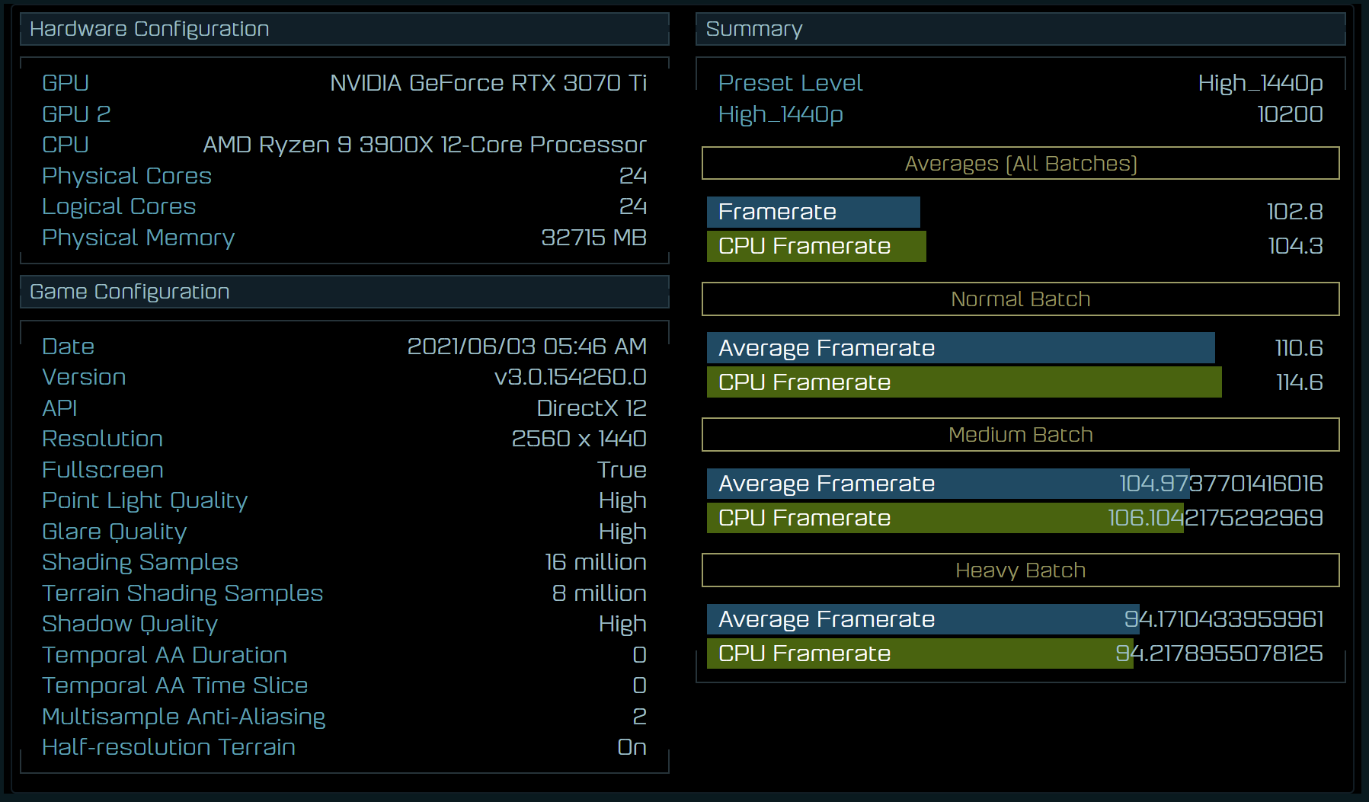The image size is (1369, 802).
Task: Select the High_1440p score 10200
Action: (x=1290, y=114)
